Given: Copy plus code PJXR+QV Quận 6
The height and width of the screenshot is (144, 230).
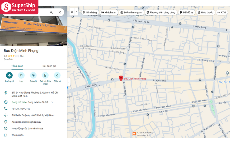Looking at the screenshot, I should tap(33, 115).
